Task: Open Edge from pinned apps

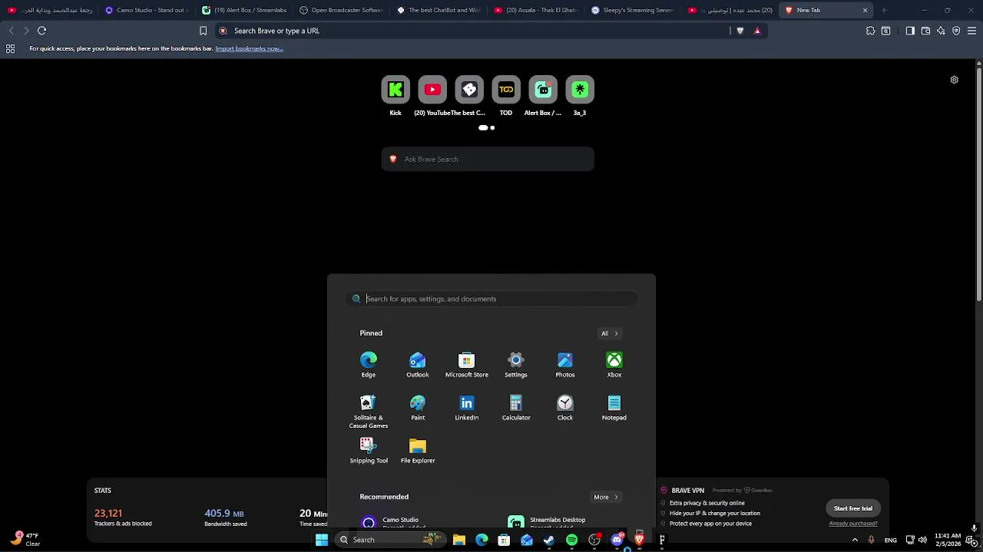Action: point(369,365)
